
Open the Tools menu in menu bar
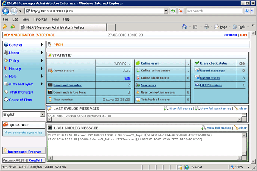pos(55,19)
